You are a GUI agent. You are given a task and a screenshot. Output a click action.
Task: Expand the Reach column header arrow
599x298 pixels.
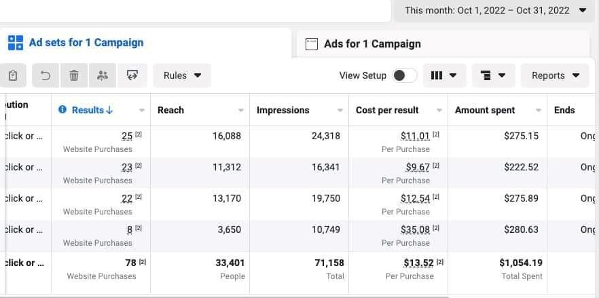pos(241,111)
